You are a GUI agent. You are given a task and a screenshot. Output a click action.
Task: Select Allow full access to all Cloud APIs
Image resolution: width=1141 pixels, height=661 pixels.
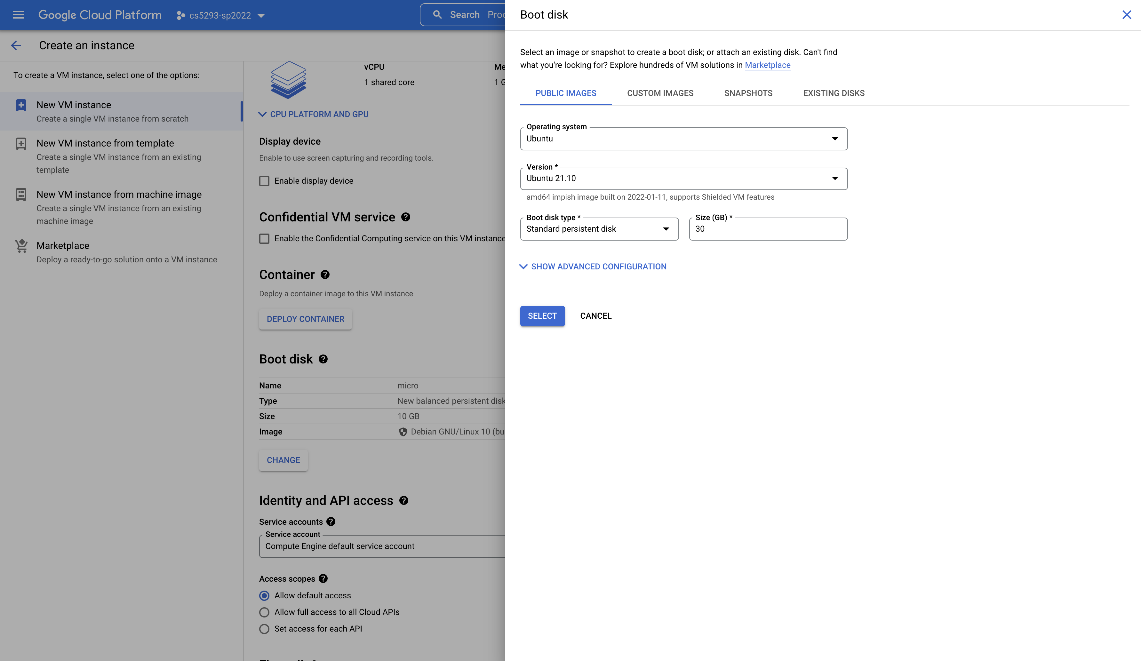coord(264,612)
